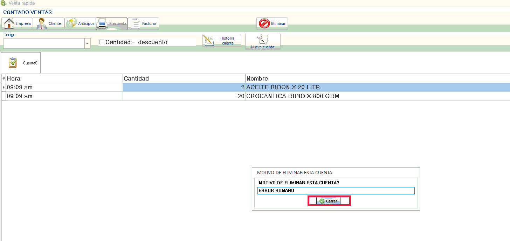Click the Precuenta printer icon
The width and height of the screenshot is (510, 241).
(x=102, y=23)
